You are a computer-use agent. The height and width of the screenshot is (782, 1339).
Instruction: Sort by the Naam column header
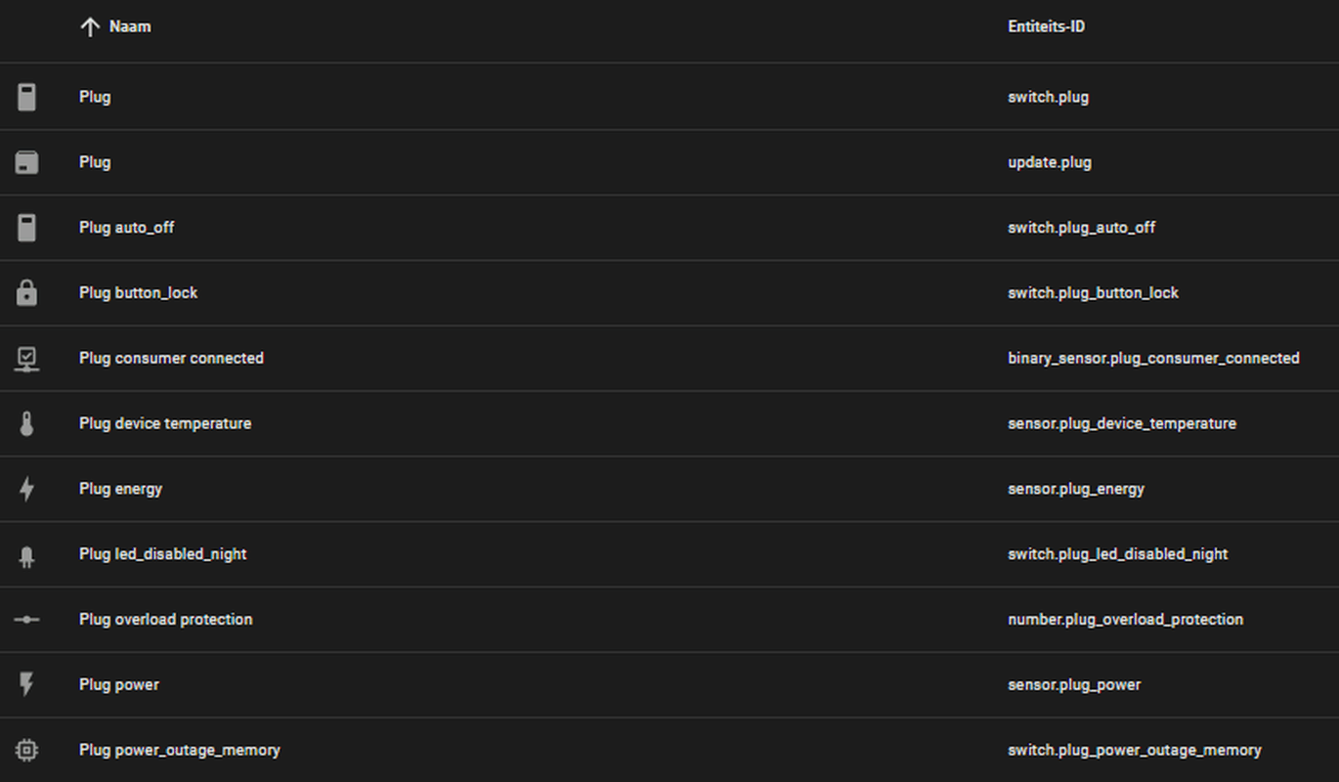click(130, 26)
